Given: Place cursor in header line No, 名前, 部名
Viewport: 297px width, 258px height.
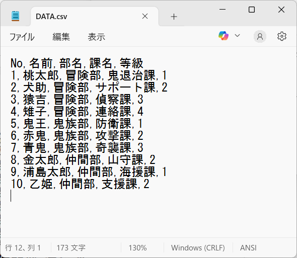Looking at the screenshot, I should [77, 63].
